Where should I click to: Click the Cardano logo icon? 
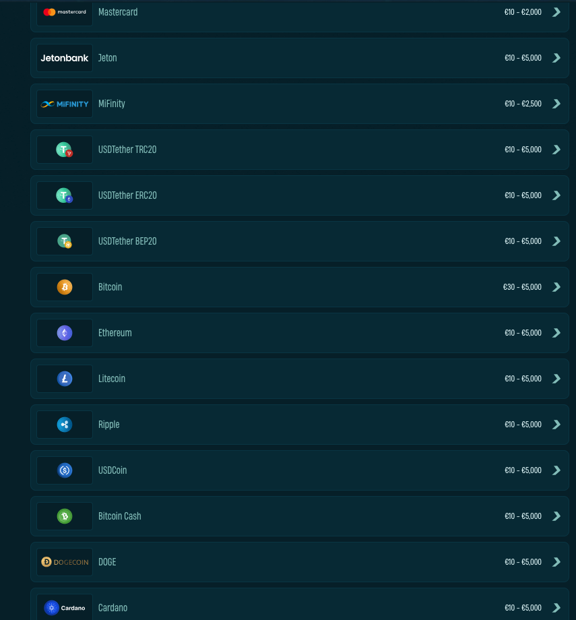[x=65, y=608]
